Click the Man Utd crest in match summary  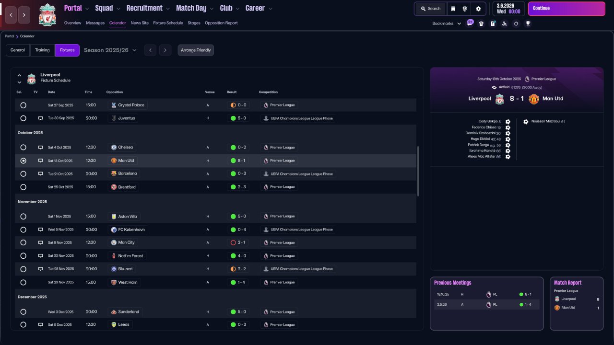pyautogui.click(x=533, y=99)
